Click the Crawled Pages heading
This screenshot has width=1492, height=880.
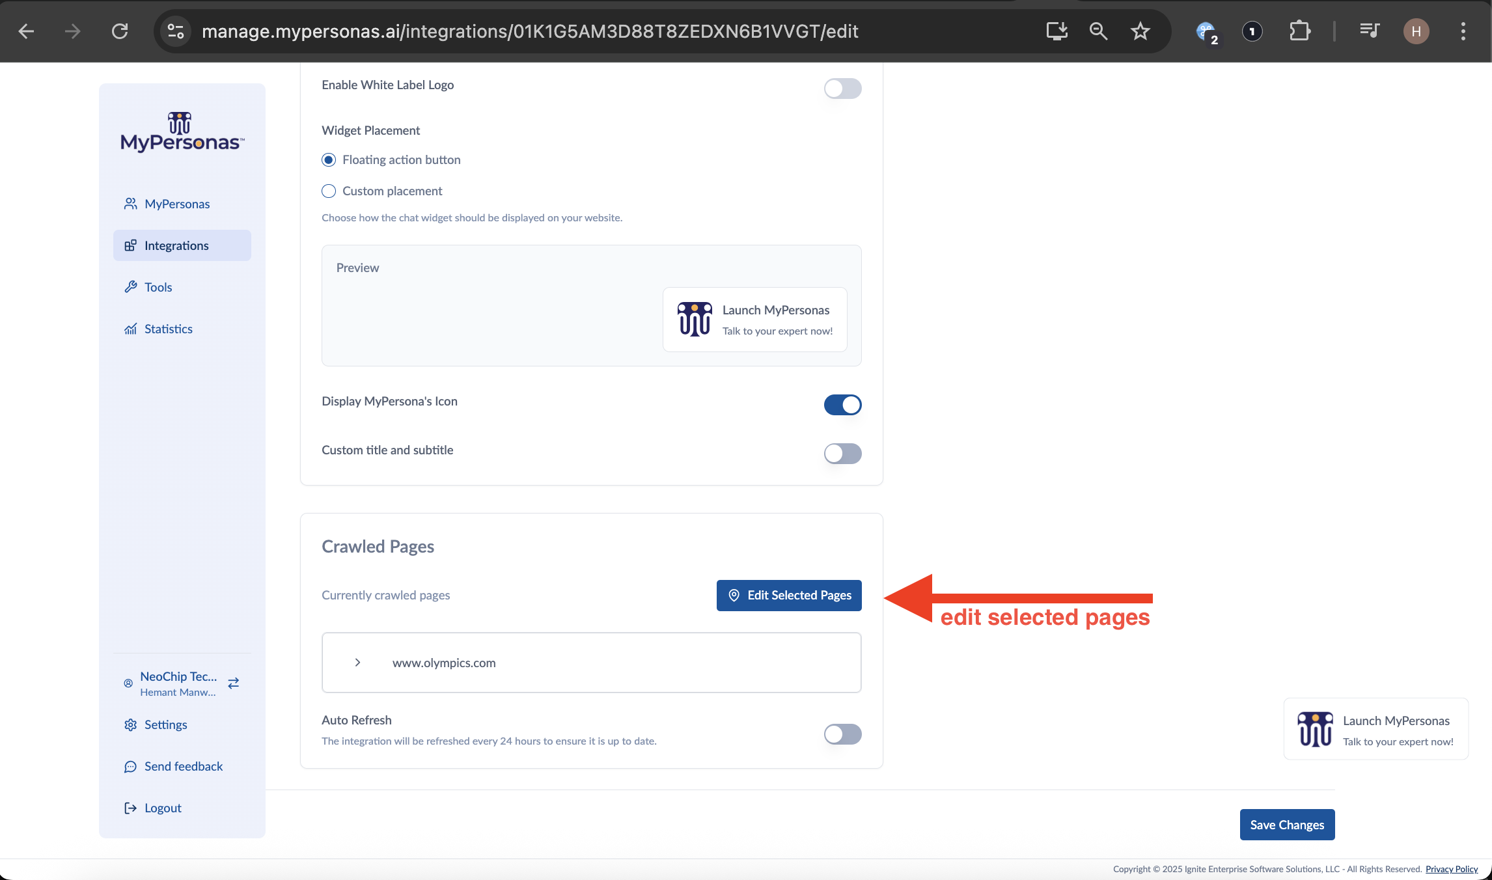378,547
